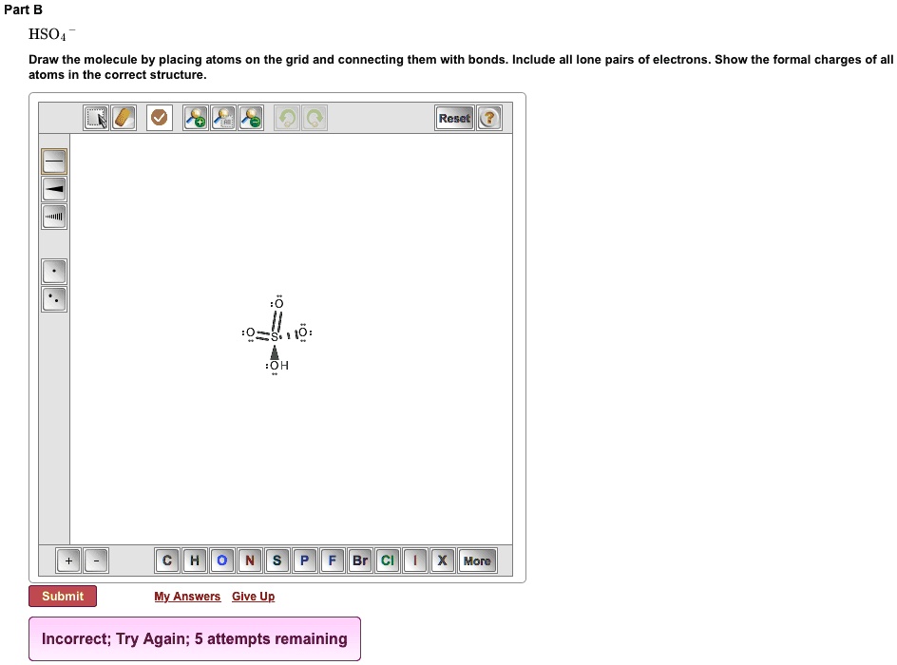Open the My Answers link
This screenshot has width=897, height=665.
pos(187,596)
